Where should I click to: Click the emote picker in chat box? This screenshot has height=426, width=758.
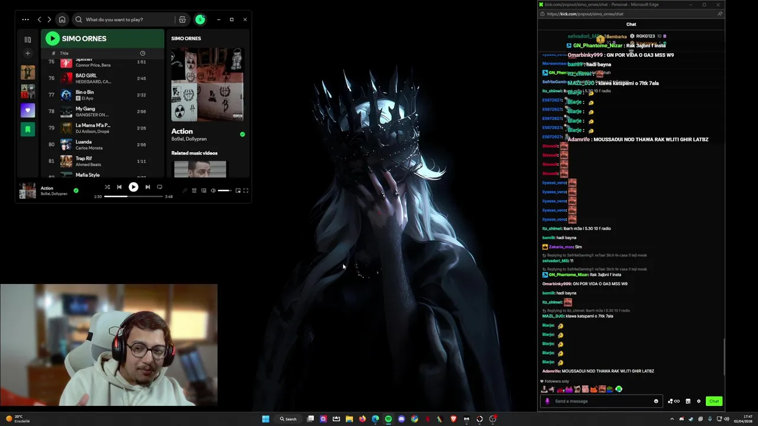656,401
